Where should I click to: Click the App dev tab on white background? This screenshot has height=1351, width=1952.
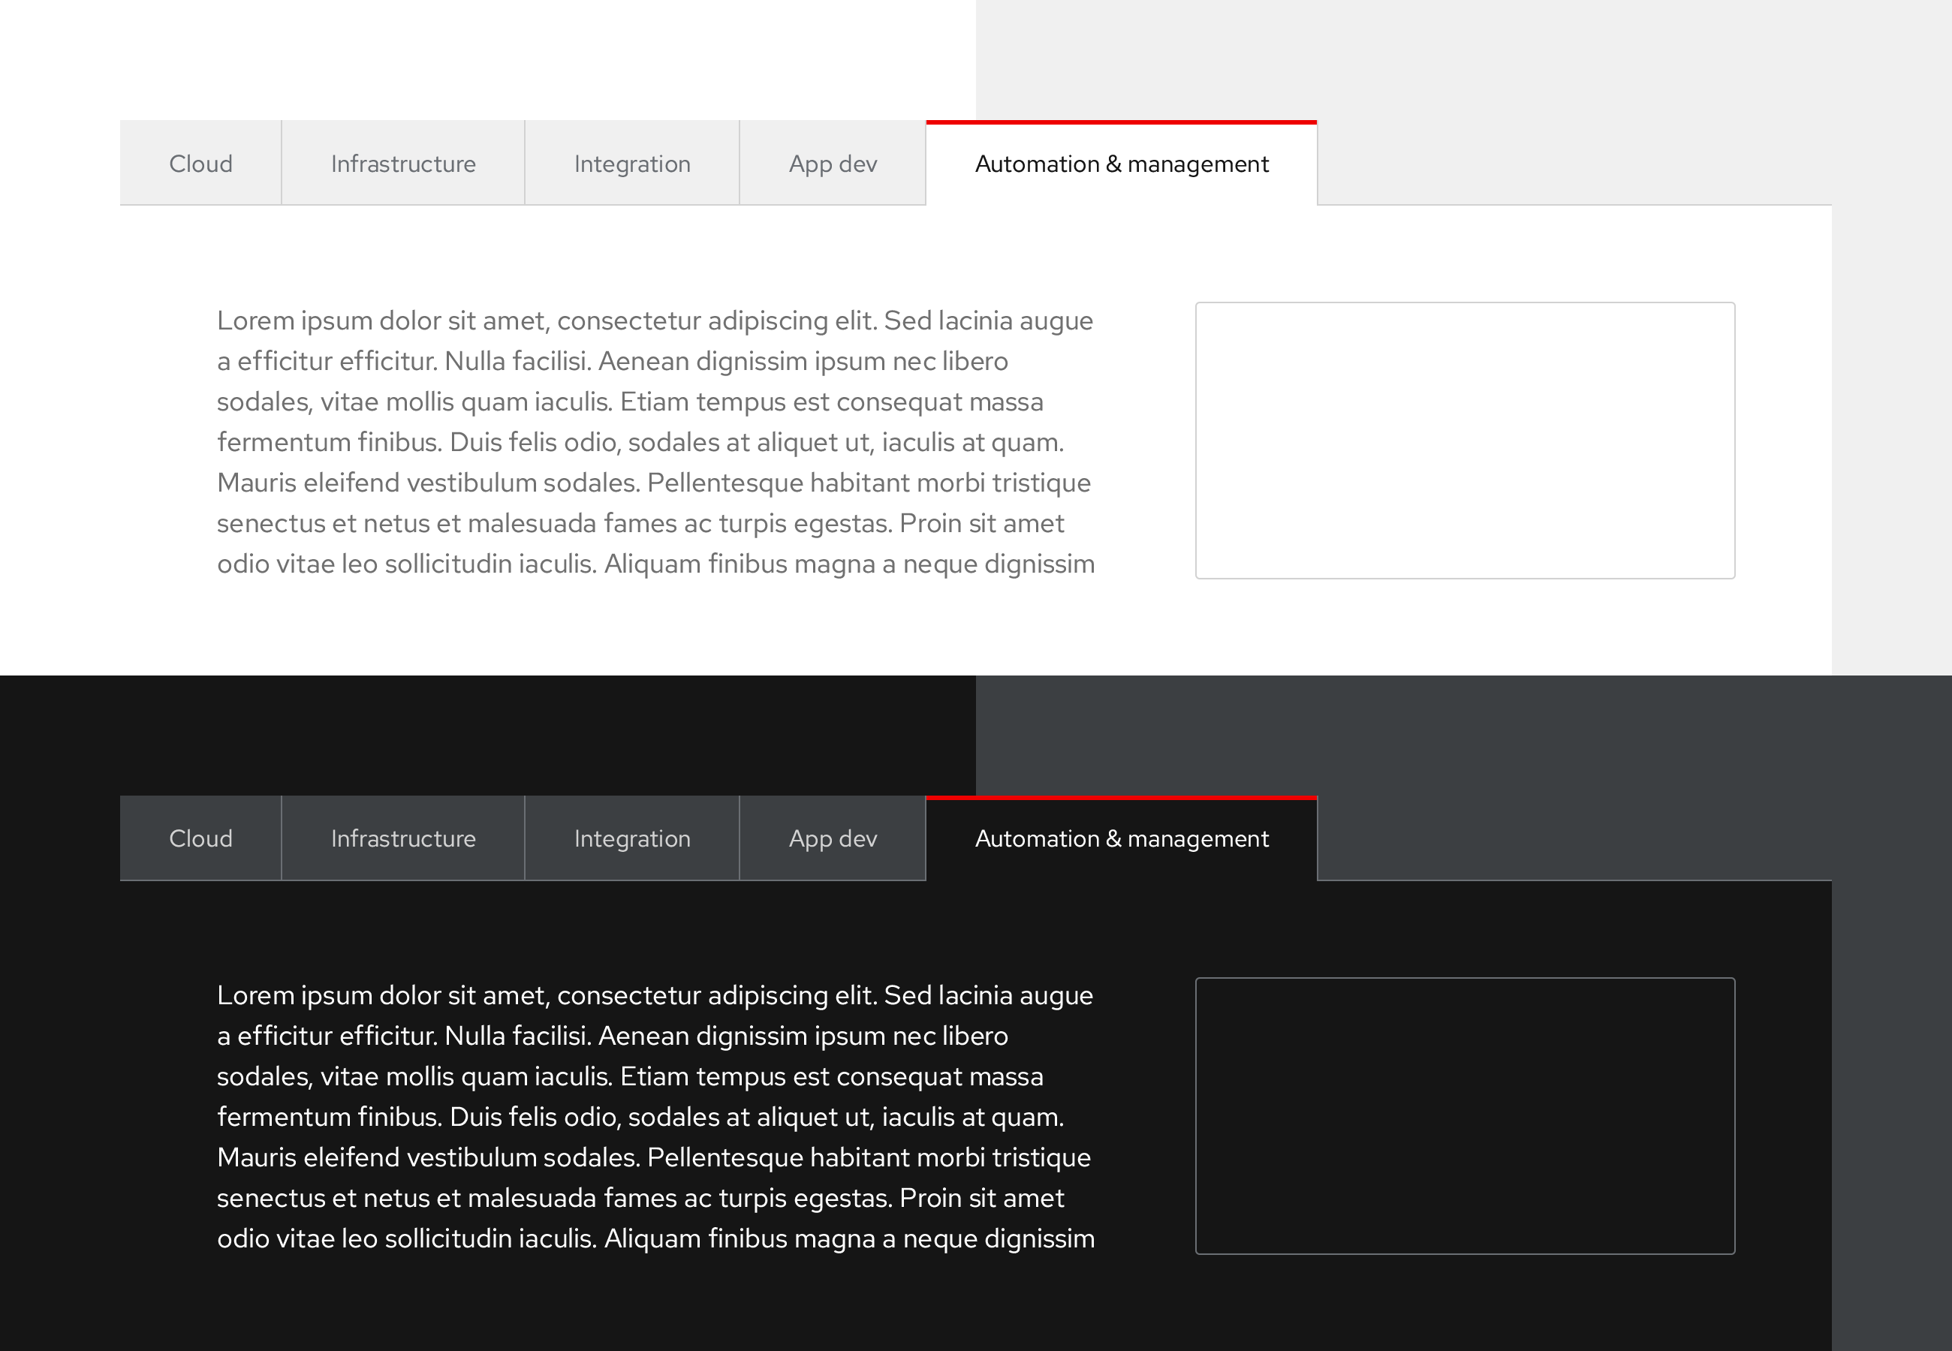pyautogui.click(x=833, y=164)
